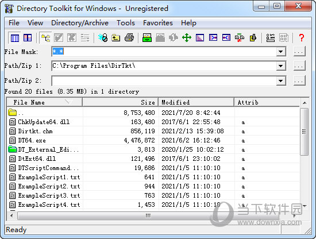Click the Directory Toolkit title bar app icon
Viewport: 316px width, 239px height.
[x=9, y=9]
